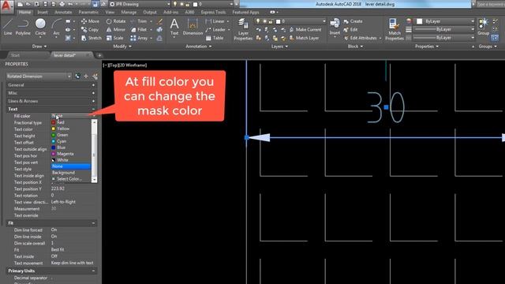The image size is (505, 284).
Task: Click the Select Objects icon in Properties palette
Action: click(86, 77)
